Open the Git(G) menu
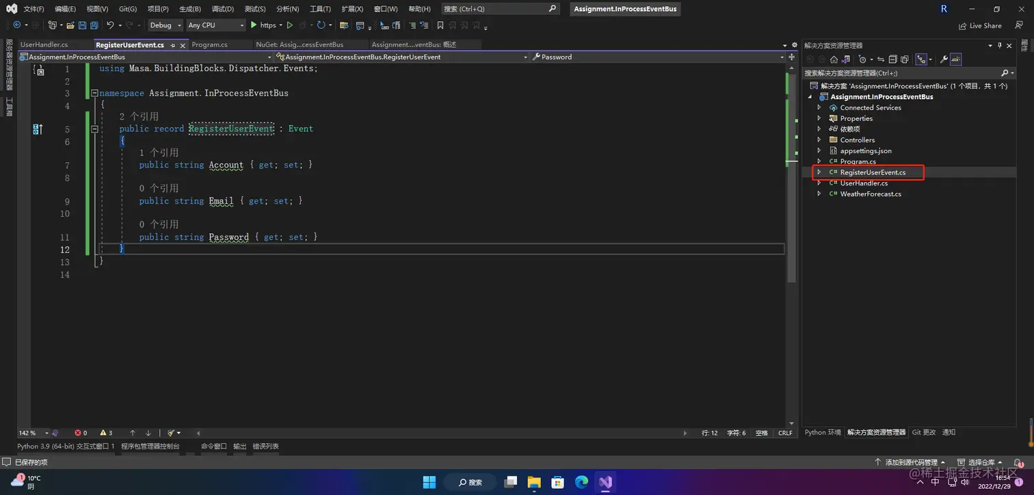Viewport: 1034px width, 495px height. (128, 9)
